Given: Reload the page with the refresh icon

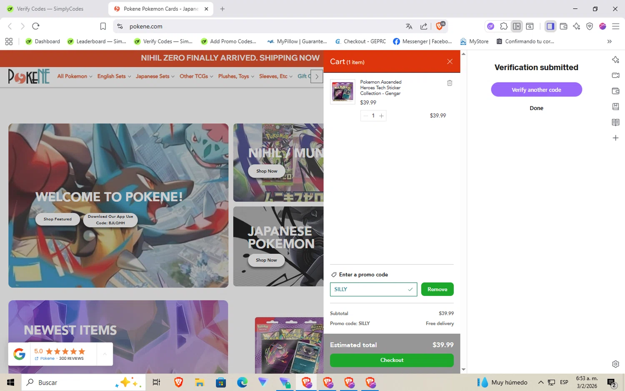Looking at the screenshot, I should click(36, 26).
